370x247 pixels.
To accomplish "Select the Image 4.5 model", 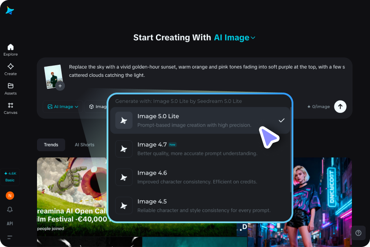I will coord(200,206).
